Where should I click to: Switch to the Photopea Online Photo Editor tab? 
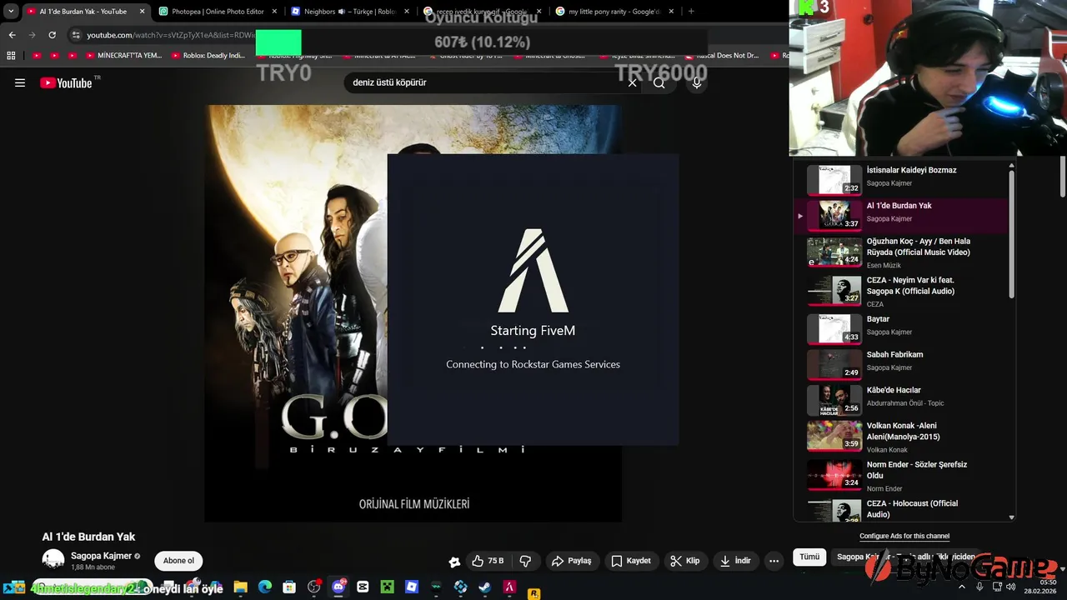[218, 12]
